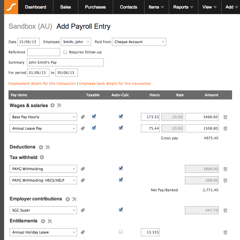The height and width of the screenshot is (240, 240).
Task: Open the Purchases menu item
Action: 95,7
